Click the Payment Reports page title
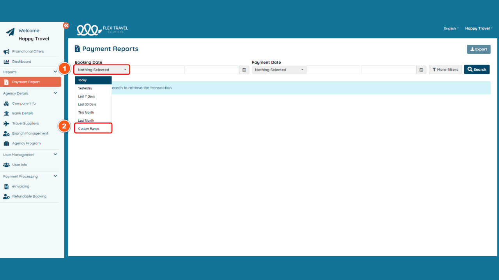499x280 pixels. click(110, 49)
